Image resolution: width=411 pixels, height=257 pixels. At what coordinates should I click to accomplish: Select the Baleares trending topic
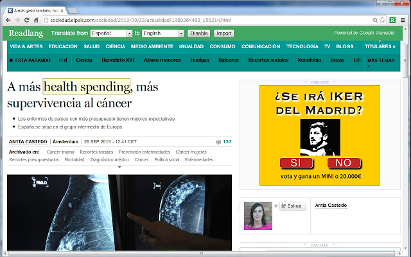coord(229,60)
